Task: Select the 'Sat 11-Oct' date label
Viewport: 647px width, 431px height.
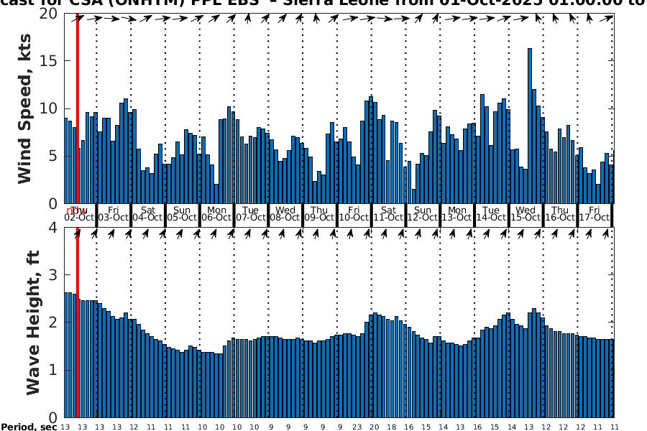Action: point(388,213)
